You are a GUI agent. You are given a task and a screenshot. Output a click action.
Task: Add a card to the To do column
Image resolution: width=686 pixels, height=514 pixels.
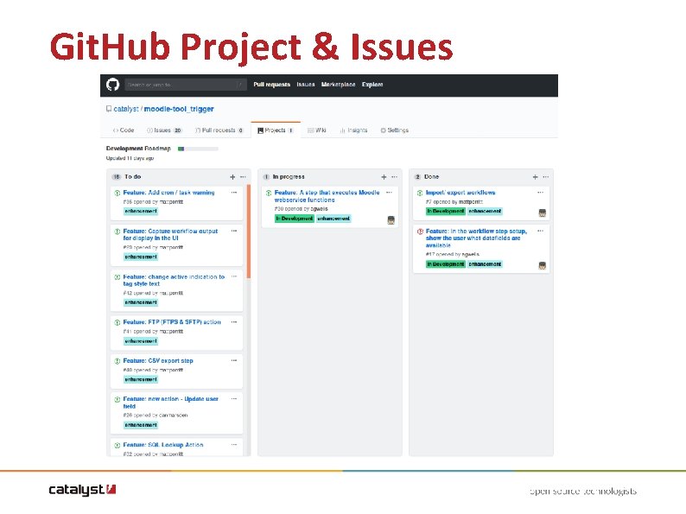pos(232,177)
